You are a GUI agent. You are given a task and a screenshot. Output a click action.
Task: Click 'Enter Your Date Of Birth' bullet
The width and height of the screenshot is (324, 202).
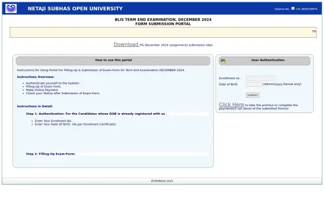click(75, 124)
